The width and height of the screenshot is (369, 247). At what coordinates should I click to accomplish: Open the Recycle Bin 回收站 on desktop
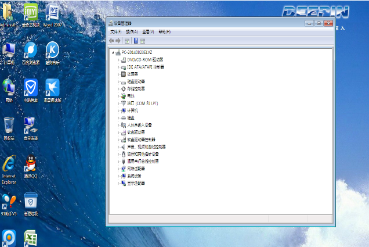(x=9, y=128)
